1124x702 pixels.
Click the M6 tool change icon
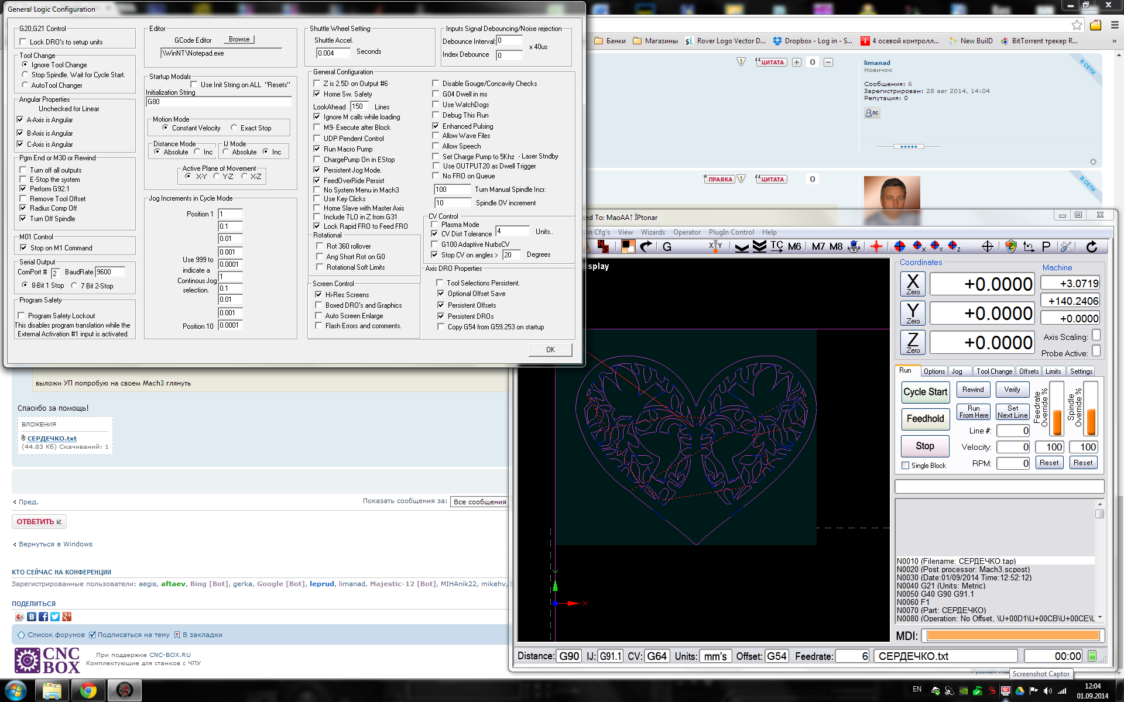(794, 247)
